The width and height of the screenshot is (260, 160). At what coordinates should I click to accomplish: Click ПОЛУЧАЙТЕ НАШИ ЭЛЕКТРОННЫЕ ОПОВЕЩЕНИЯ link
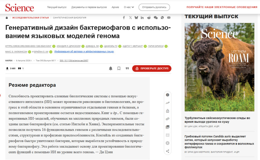222,7
